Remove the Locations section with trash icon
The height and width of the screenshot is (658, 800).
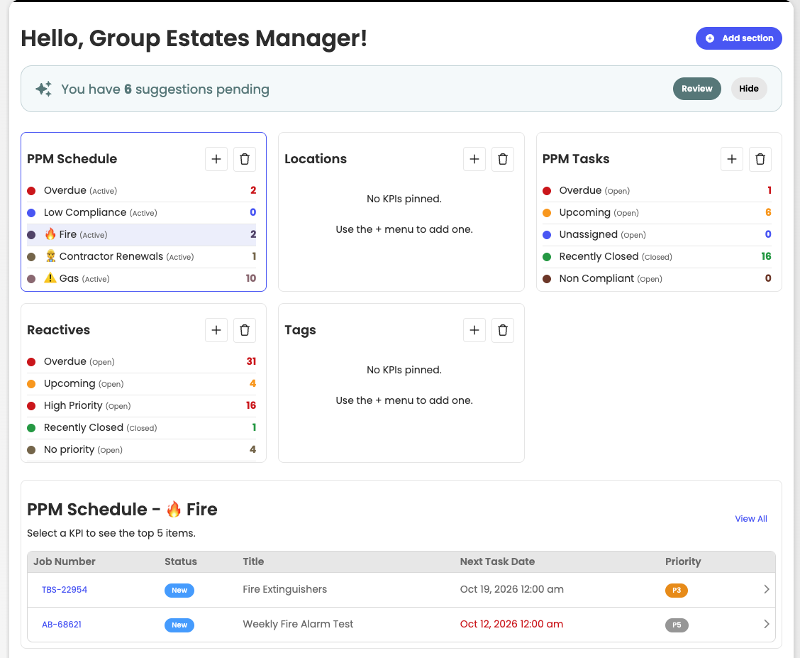(503, 159)
